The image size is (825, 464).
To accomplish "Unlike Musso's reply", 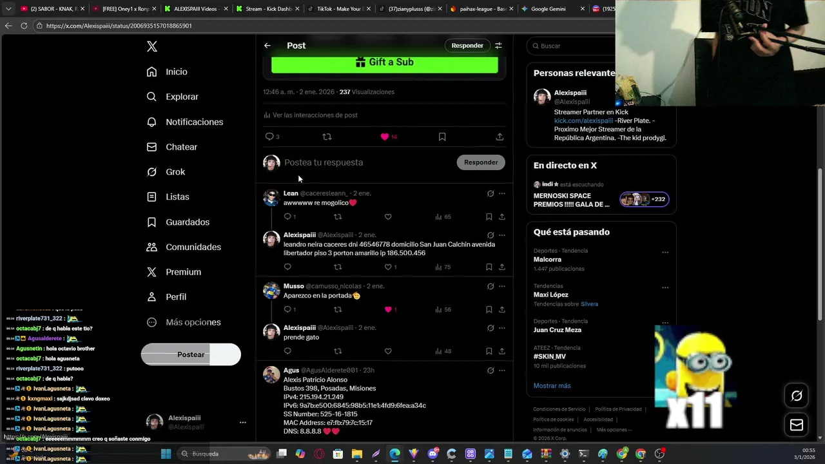I will (388, 309).
